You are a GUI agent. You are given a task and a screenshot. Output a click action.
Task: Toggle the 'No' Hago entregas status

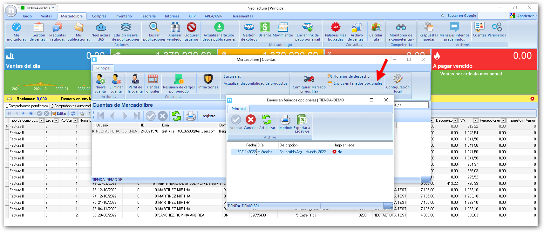point(337,152)
